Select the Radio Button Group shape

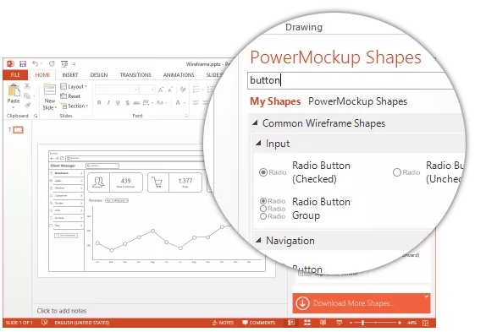(x=305, y=209)
